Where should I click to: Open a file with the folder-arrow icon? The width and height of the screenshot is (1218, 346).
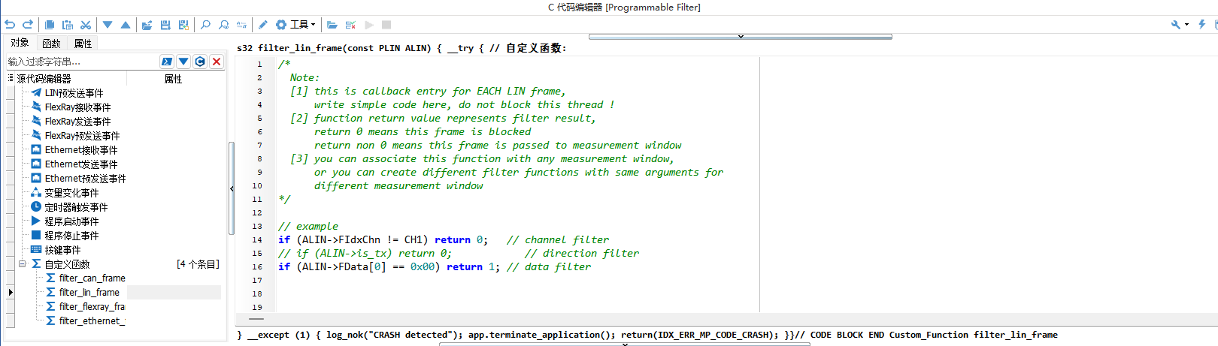point(147,25)
